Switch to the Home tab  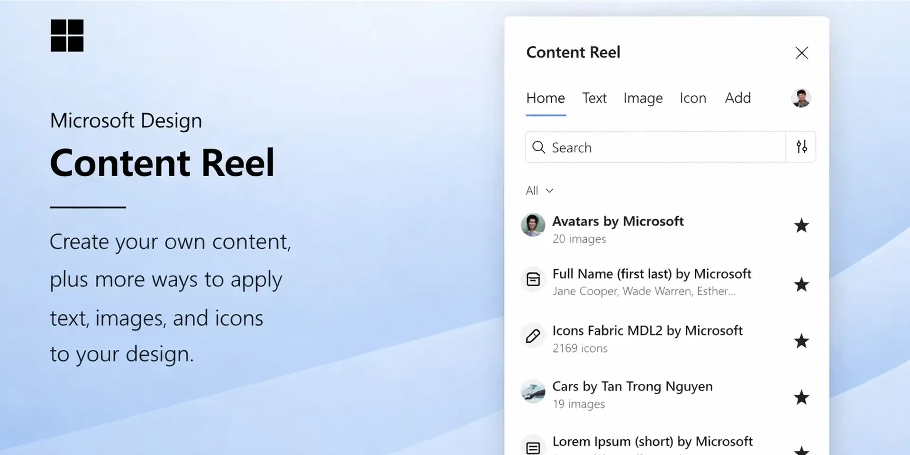[546, 98]
